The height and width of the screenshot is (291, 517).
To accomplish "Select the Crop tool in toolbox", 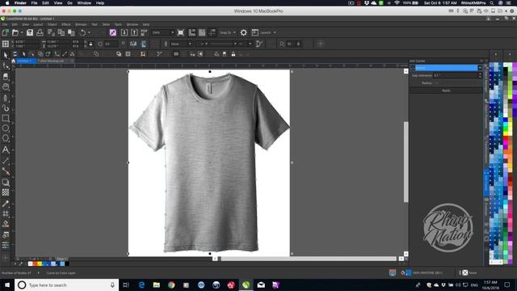I will click(6, 76).
